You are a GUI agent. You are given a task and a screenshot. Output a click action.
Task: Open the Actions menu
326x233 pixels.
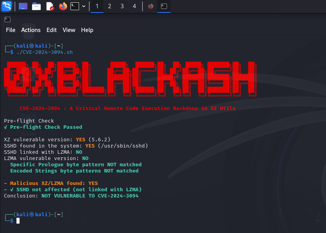tap(31, 30)
